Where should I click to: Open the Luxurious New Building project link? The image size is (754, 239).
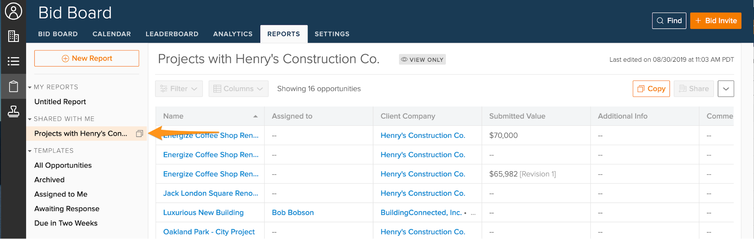click(x=203, y=213)
